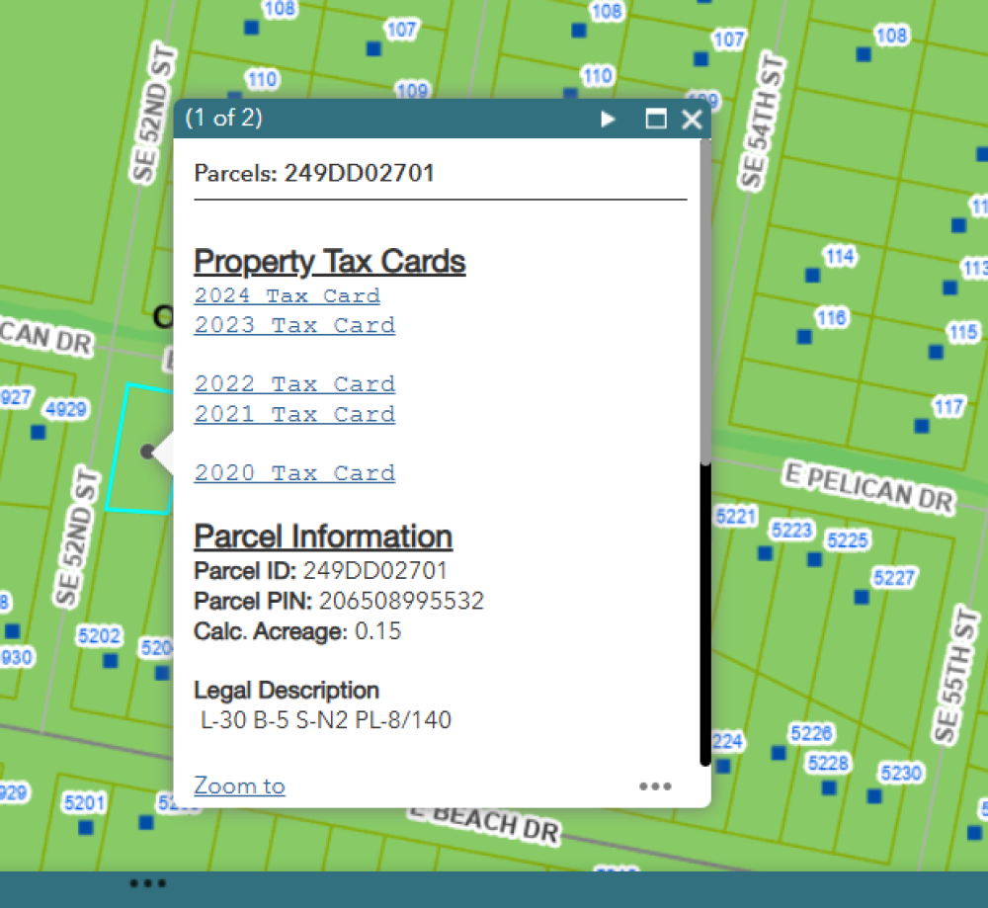This screenshot has width=988, height=908.
Task: Advance to the next popup feature
Action: tap(607, 119)
